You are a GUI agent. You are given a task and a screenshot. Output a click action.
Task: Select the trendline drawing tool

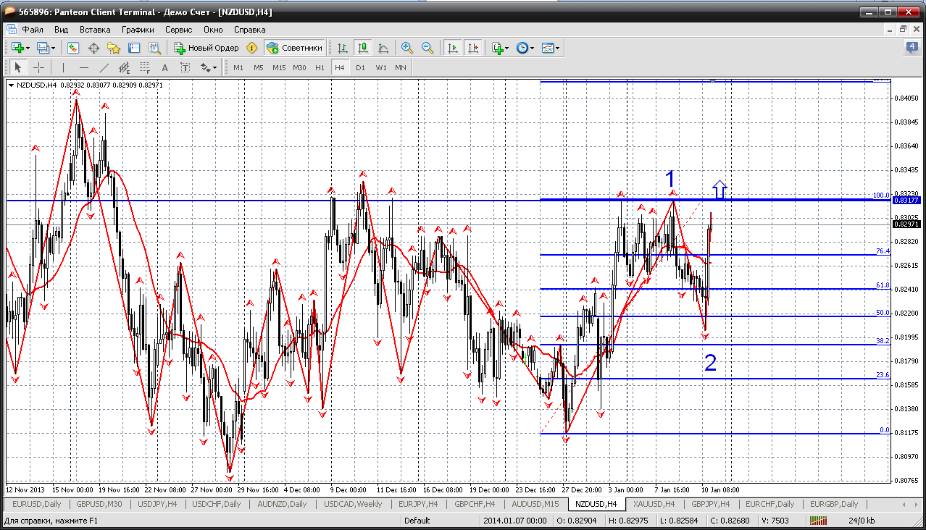(104, 67)
